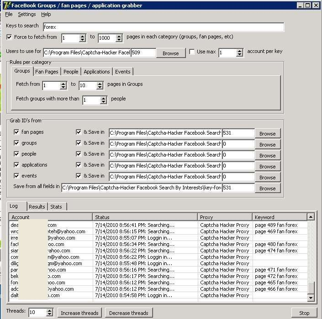This screenshot has width=322, height=319.
Task: Click the Keys to search field
Action: point(164,27)
